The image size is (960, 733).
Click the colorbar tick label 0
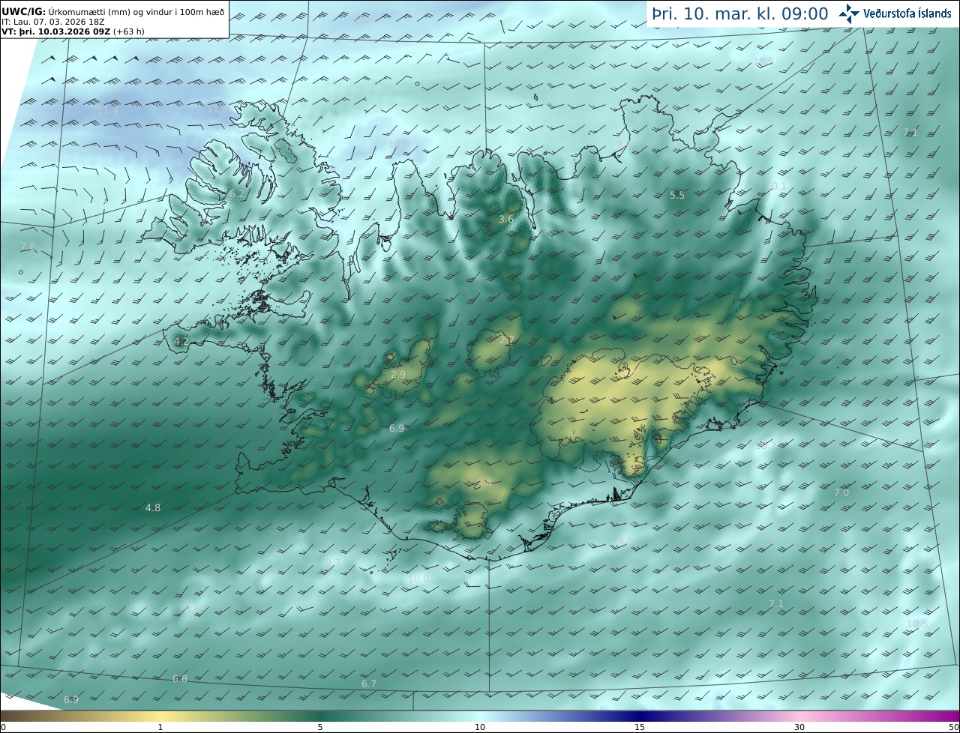coord(3,727)
